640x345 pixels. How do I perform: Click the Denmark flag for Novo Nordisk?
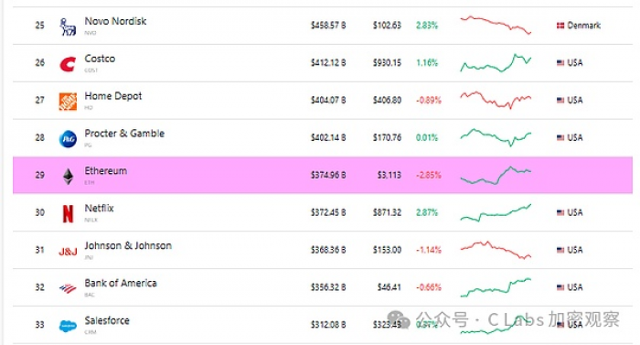pos(560,26)
